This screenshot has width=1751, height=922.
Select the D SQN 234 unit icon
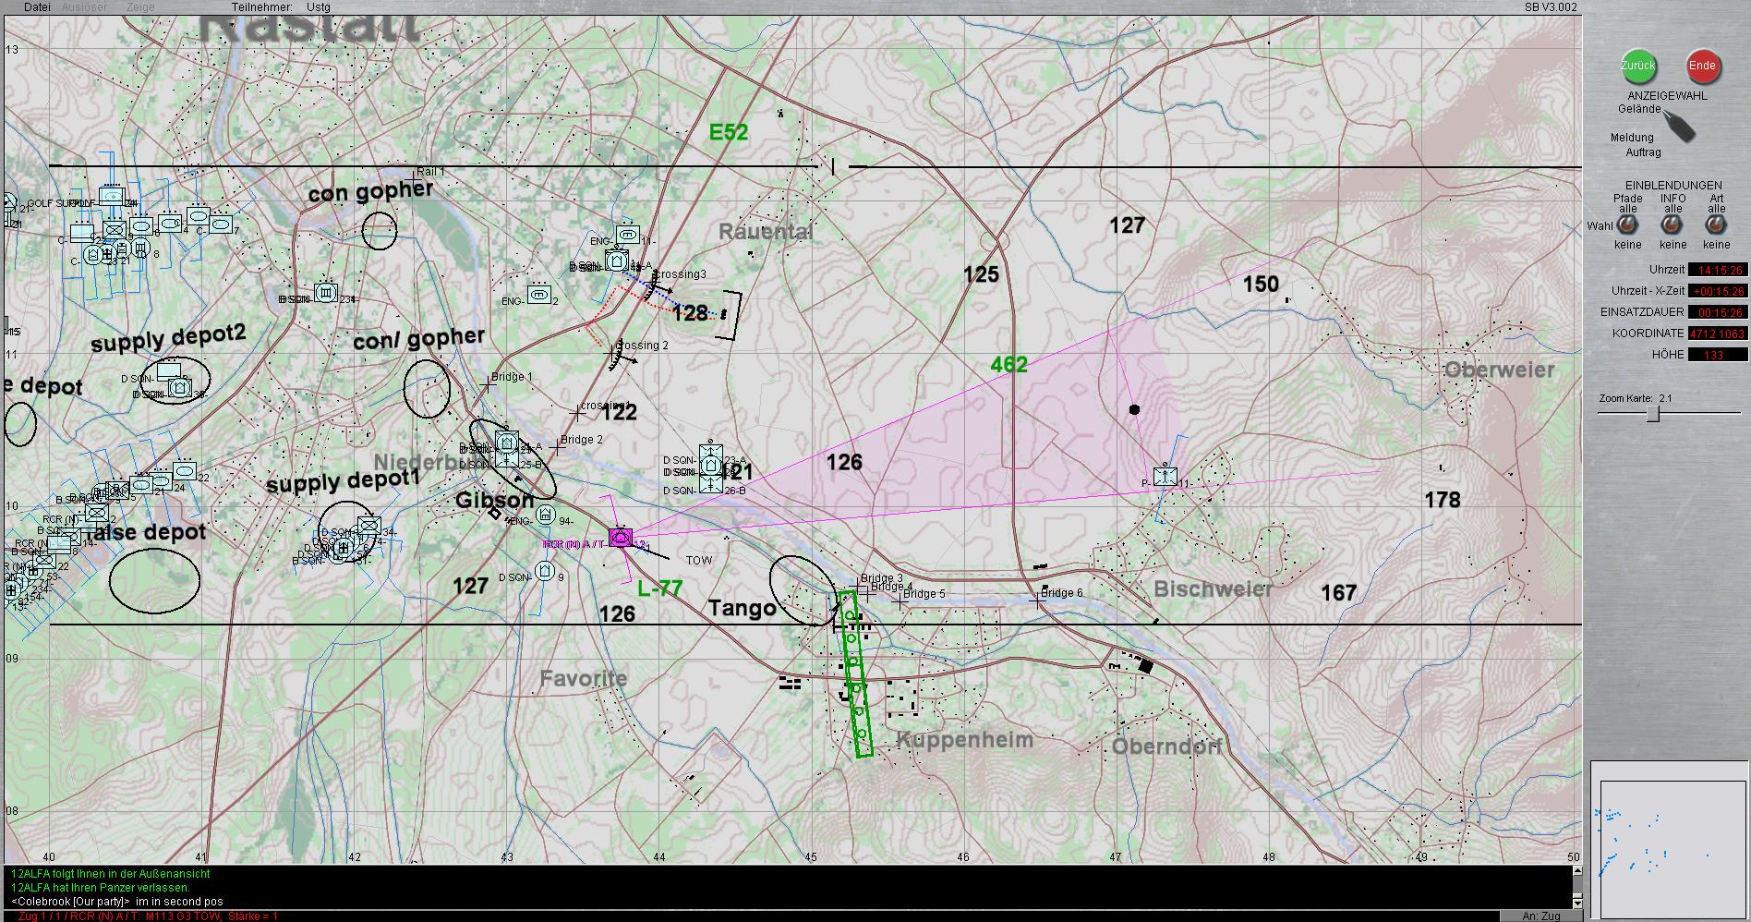325,293
